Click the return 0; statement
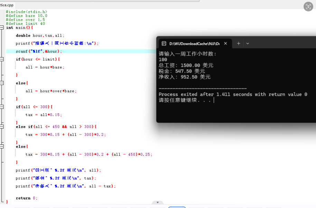This screenshot has height=208, width=316. (27, 198)
